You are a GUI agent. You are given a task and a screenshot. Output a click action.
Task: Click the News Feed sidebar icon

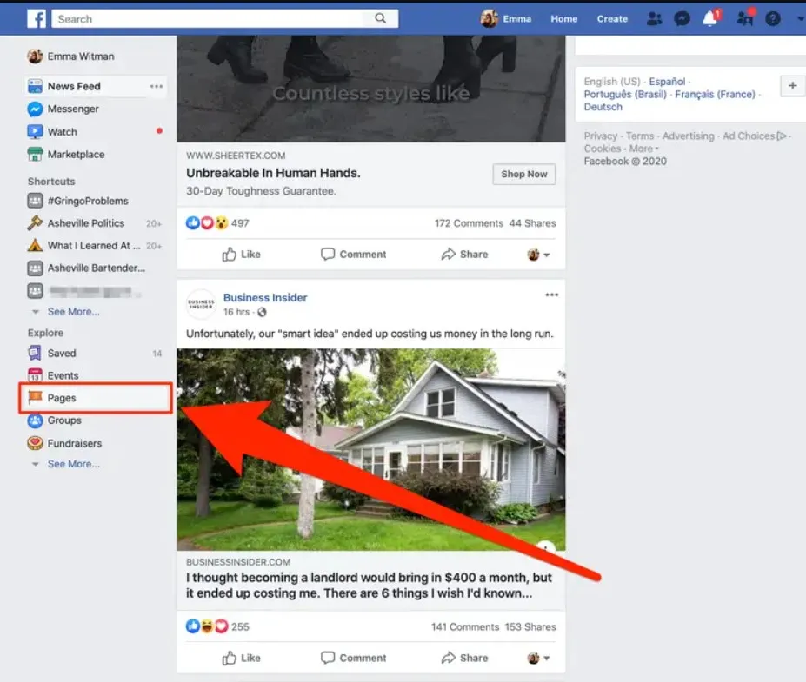click(35, 86)
